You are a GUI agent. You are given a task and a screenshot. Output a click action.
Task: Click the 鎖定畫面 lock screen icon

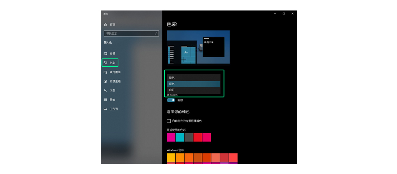(x=105, y=72)
